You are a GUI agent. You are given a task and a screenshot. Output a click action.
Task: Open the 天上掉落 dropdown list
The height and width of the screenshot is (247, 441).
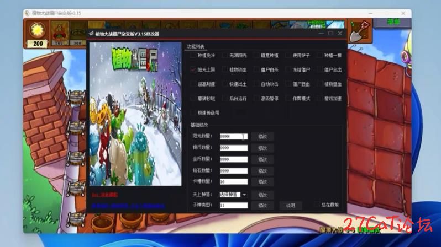point(244,195)
